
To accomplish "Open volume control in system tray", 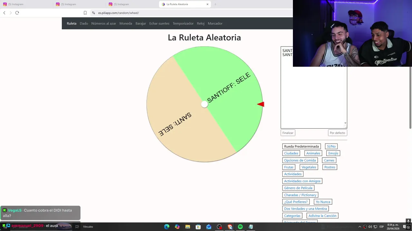I will (x=370, y=227).
